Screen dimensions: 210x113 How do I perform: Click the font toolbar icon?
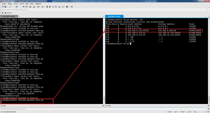[x=43, y=7]
